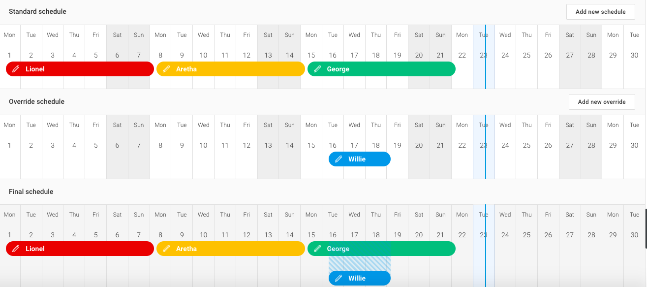
Task: Click Sat 27 cell in Standard schedule
Action: tap(570, 57)
